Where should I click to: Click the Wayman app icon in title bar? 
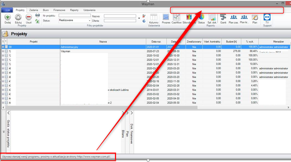(3, 4)
